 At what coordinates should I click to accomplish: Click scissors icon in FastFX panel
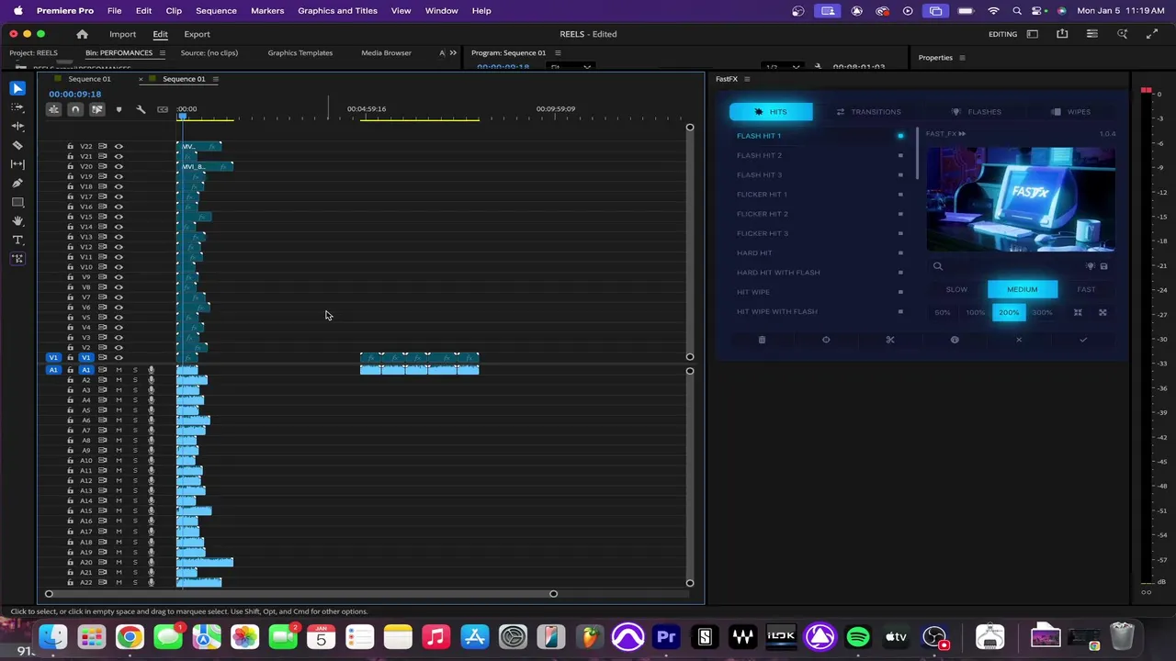click(890, 340)
